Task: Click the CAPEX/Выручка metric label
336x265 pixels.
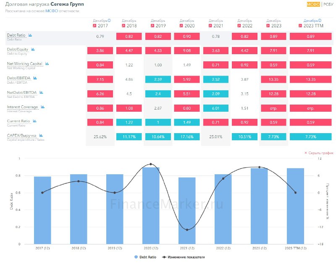Action: pos(21,135)
